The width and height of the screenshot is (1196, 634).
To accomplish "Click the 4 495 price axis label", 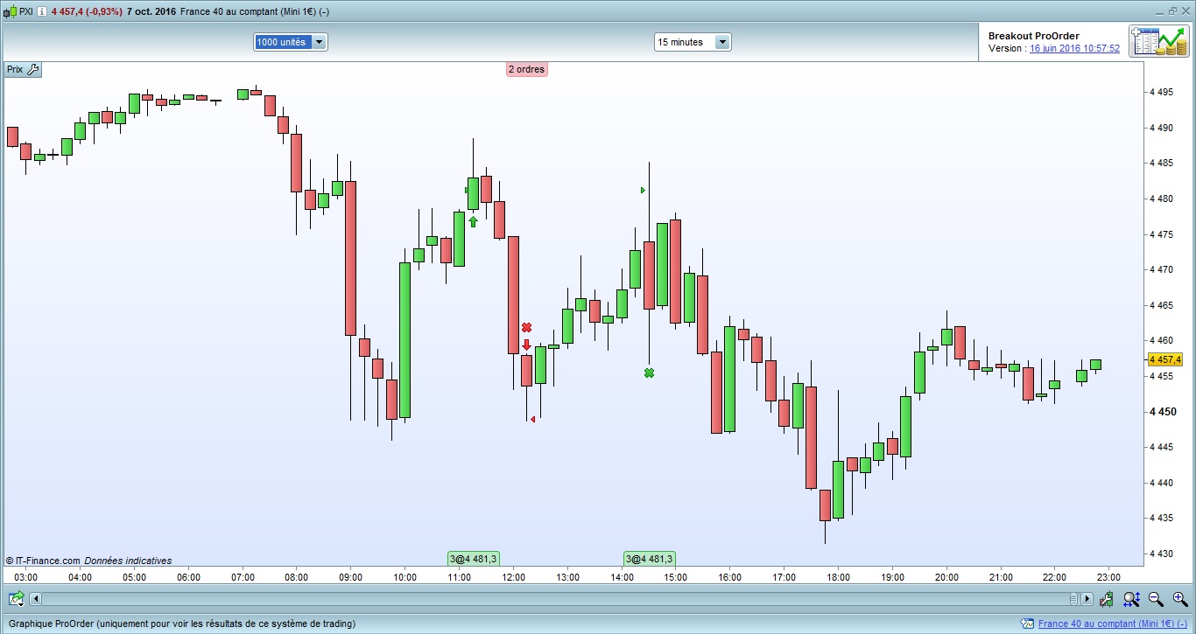I will tap(1164, 92).
